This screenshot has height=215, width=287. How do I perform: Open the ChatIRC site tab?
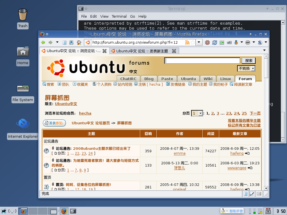coord(128,79)
